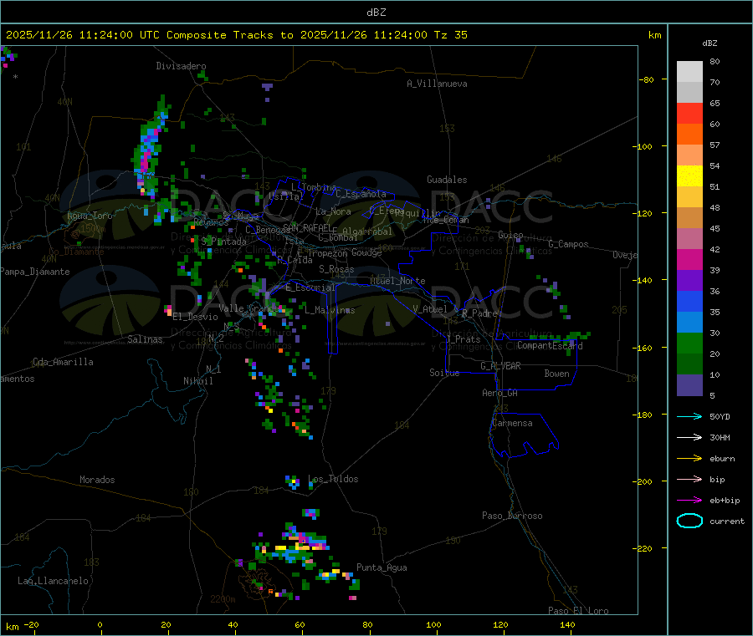Select the slate purple 10–5 dBZ color swatch

coord(689,385)
